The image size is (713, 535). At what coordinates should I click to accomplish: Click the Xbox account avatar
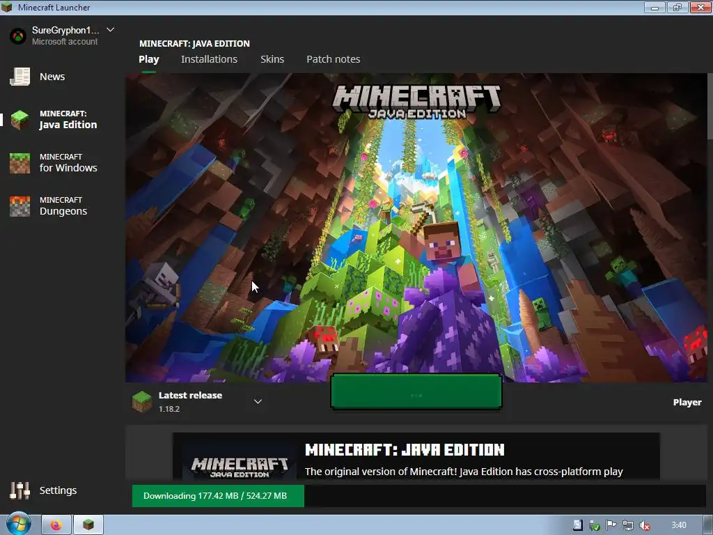(18, 36)
